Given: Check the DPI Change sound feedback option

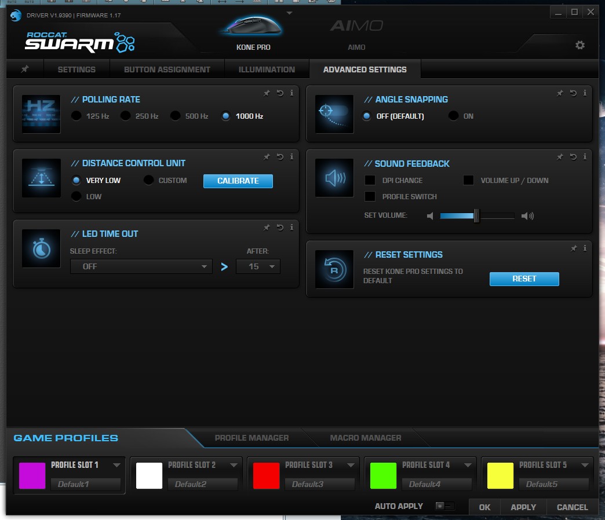Looking at the screenshot, I should (x=370, y=180).
